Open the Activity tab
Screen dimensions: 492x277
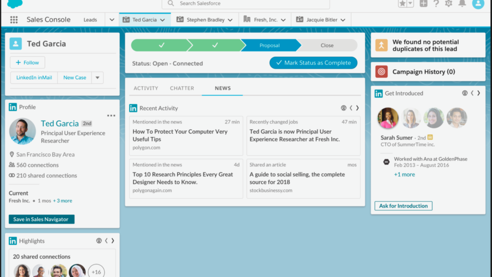coord(146,88)
